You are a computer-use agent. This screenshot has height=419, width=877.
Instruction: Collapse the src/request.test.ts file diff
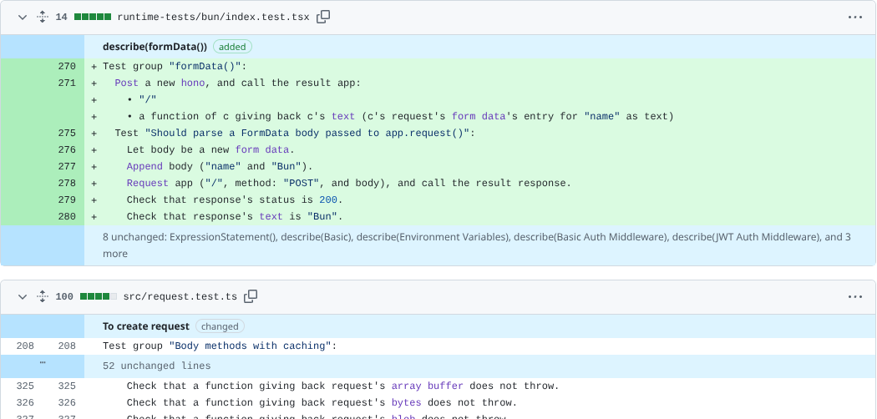coord(23,296)
